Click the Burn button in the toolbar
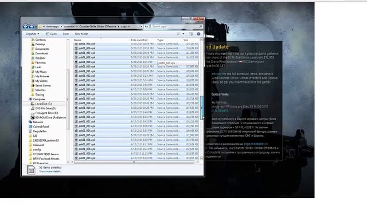Image resolution: width=367 pixels, height=206 pixels. (x=66, y=34)
